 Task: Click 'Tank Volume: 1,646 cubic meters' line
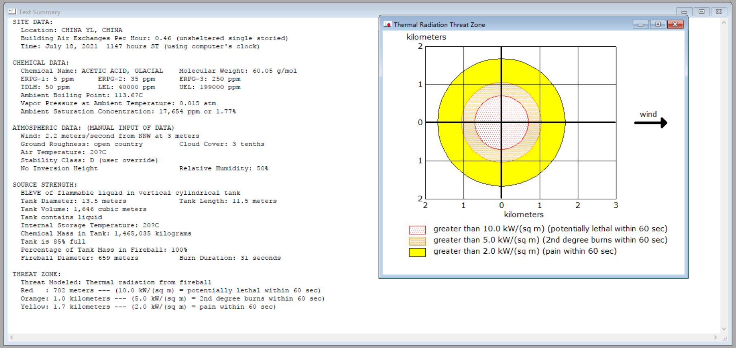84,209
